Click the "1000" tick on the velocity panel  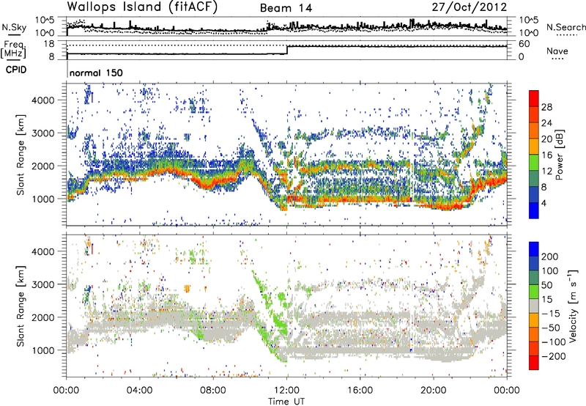pyautogui.click(x=42, y=350)
